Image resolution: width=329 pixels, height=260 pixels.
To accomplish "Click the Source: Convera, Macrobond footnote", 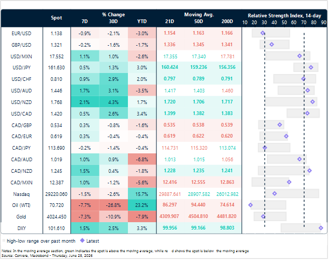I will click(x=47, y=256).
